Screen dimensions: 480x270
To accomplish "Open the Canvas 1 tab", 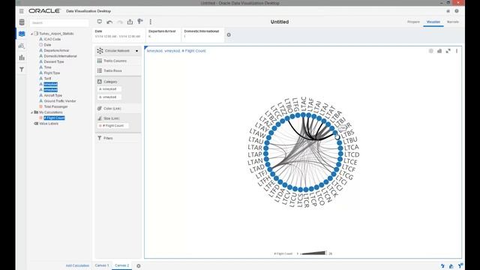I will point(102,265).
